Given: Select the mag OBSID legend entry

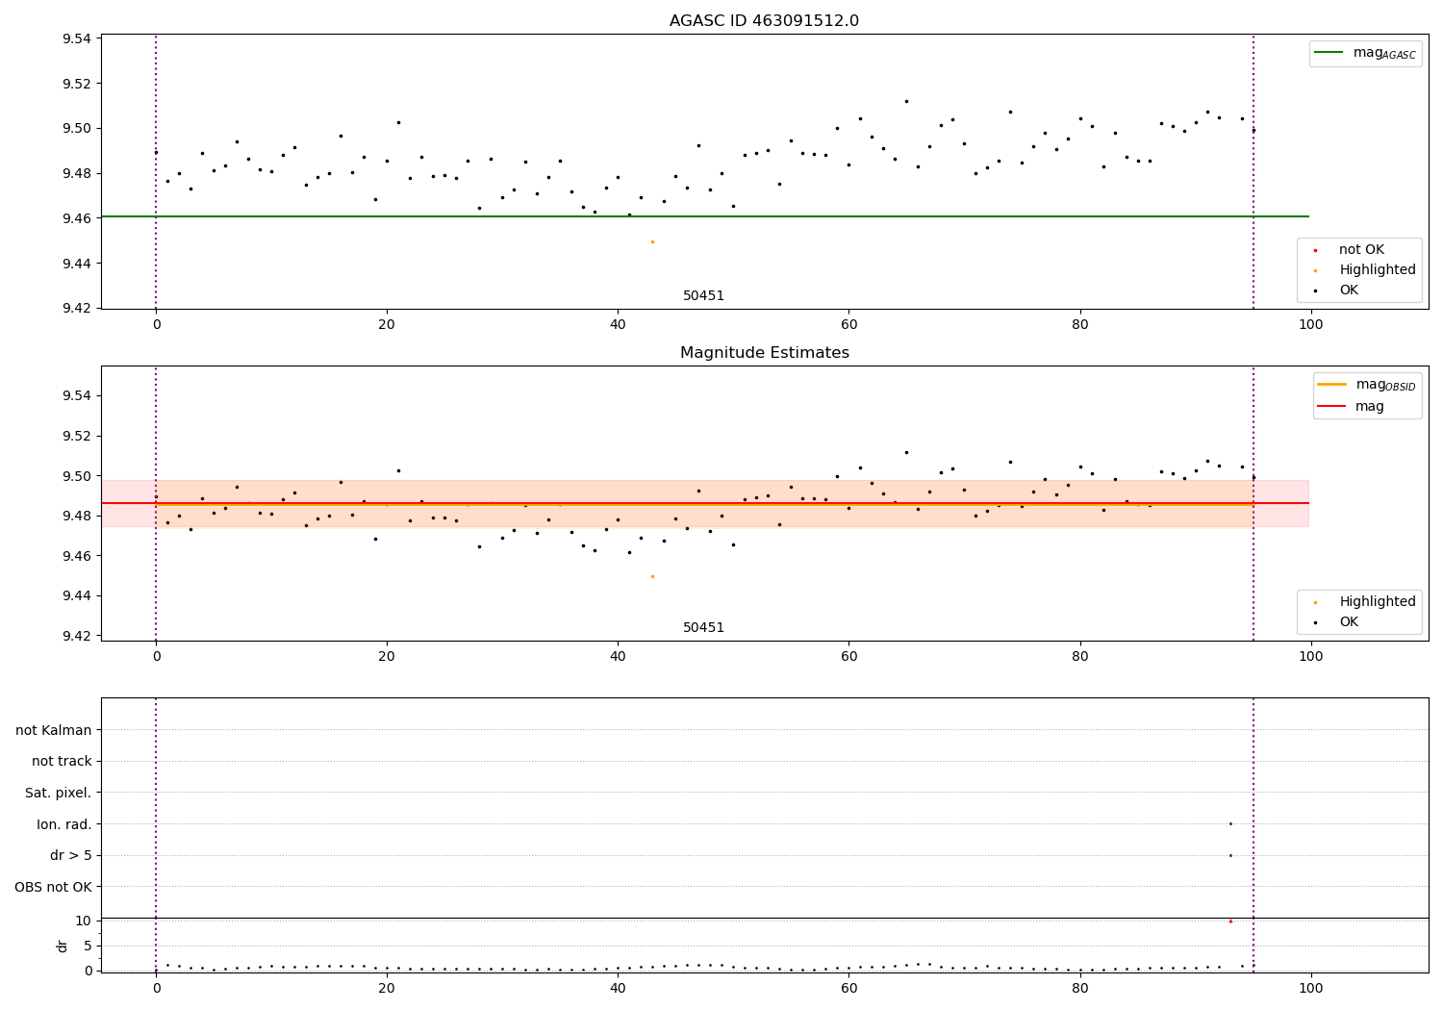Looking at the screenshot, I should 1366,385.
